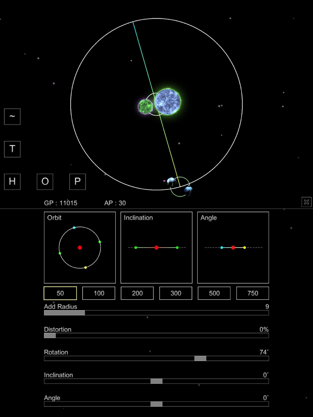313x417 pixels.
Task: Click the Inclination slider handle
Action: tap(156, 381)
